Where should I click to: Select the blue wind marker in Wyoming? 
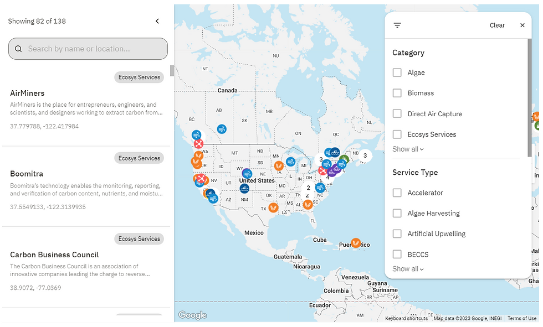(x=247, y=173)
